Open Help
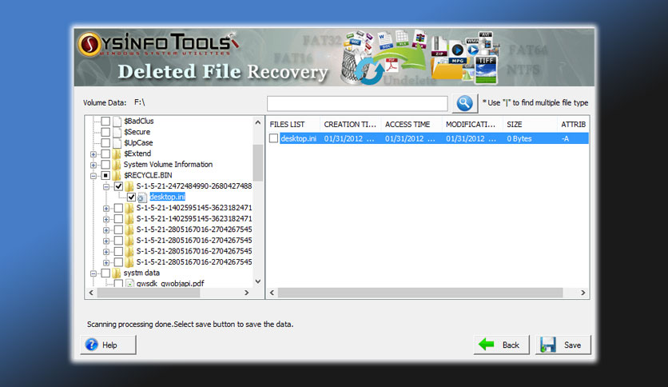The image size is (668, 387). pos(108,345)
